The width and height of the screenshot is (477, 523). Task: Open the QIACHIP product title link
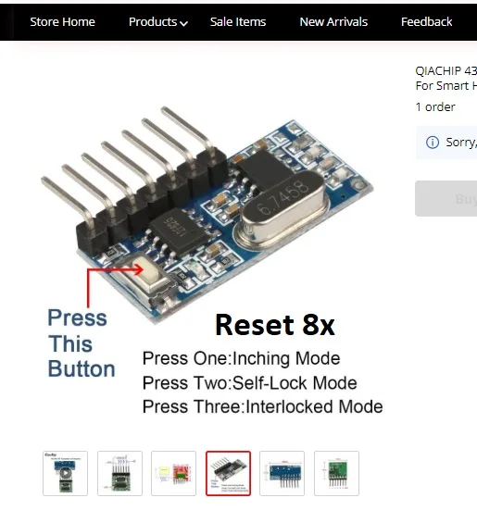click(446, 78)
